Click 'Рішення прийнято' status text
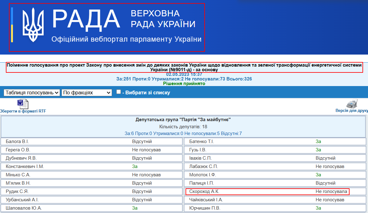Image resolution: width=368 pixels, height=213 pixels. (x=184, y=84)
